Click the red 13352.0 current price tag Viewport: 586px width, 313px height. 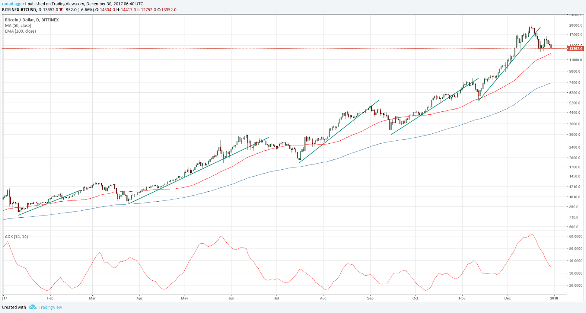click(x=575, y=49)
